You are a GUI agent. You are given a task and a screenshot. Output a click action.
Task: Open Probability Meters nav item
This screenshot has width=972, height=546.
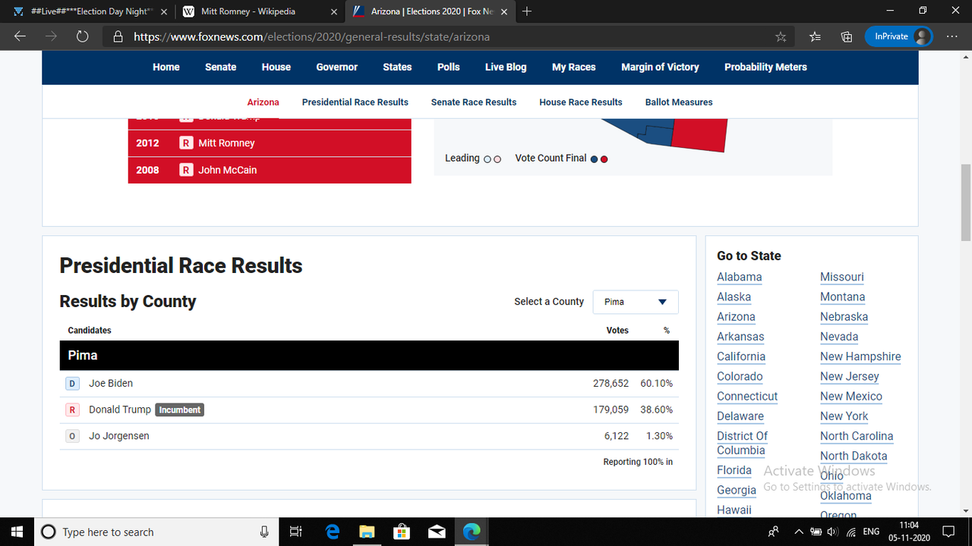point(765,67)
